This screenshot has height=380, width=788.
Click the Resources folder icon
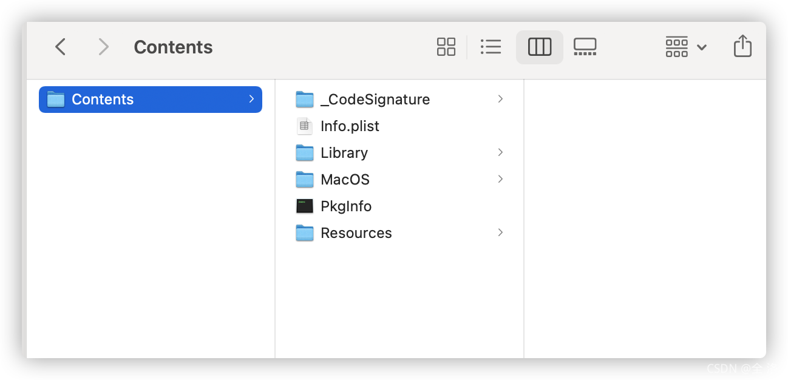[x=305, y=233]
